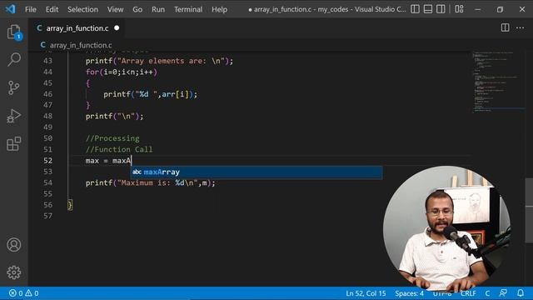Open the Go menu
The height and width of the screenshot is (300, 533).
(137, 9)
